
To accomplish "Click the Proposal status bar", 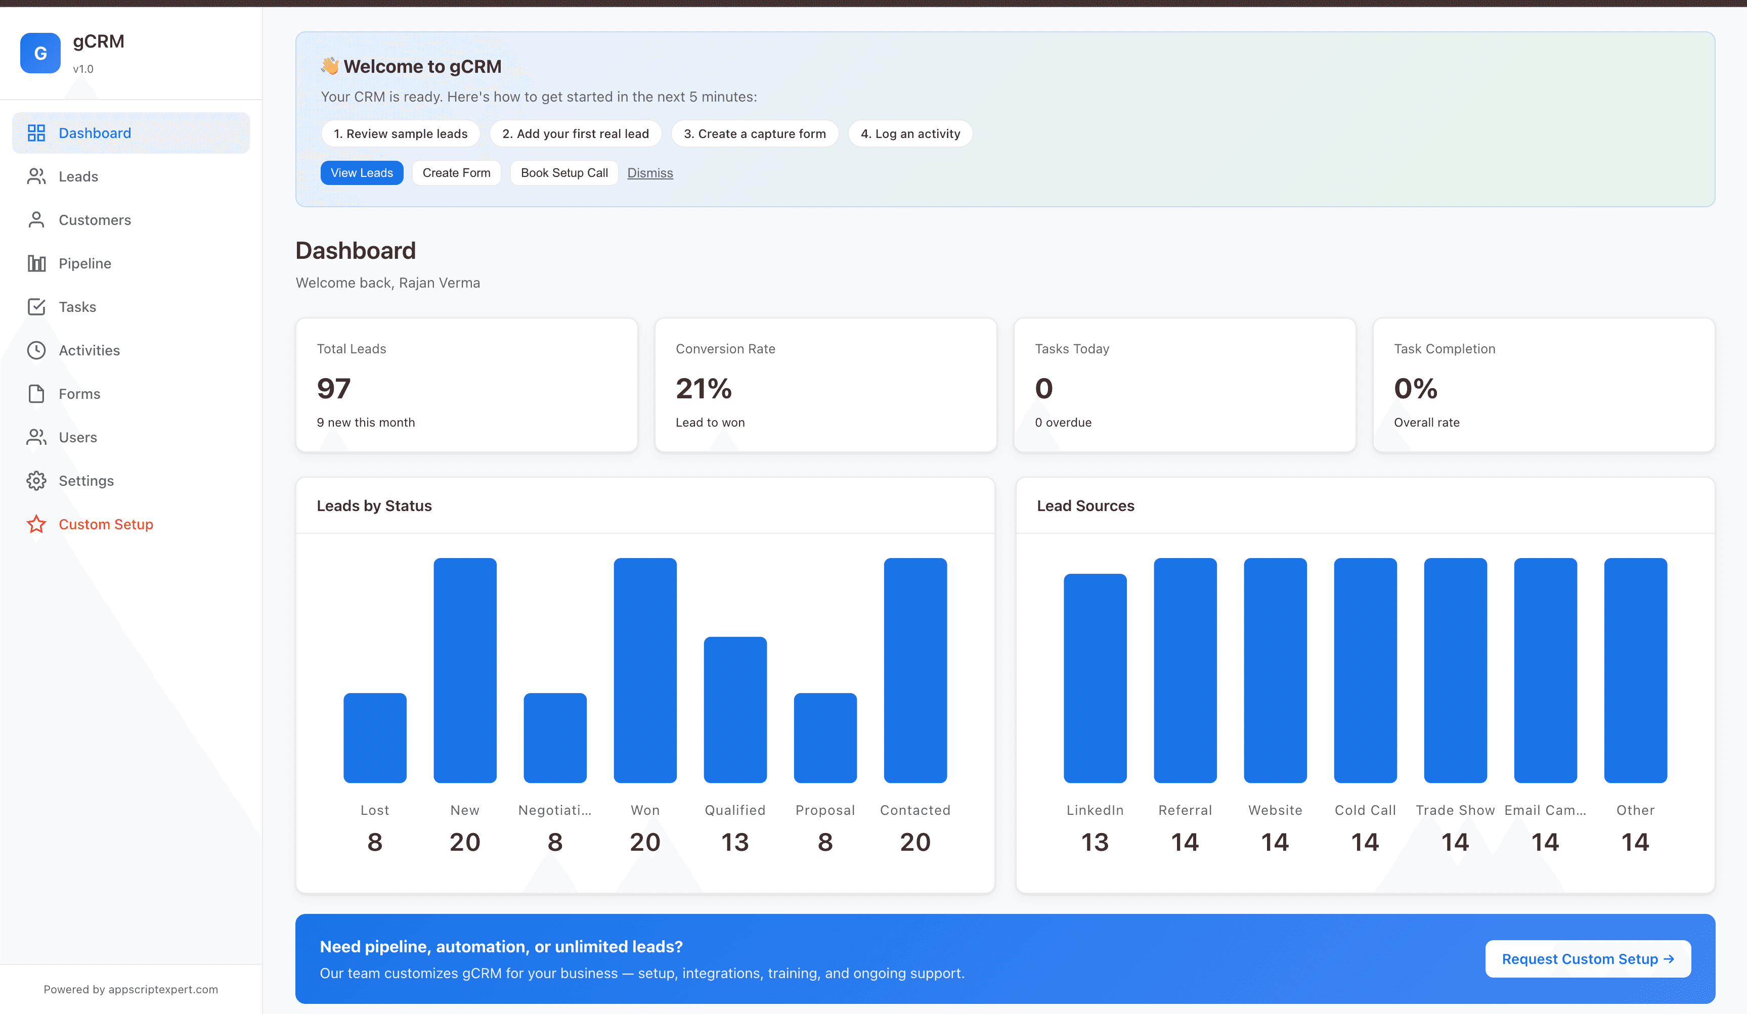I will (825, 738).
